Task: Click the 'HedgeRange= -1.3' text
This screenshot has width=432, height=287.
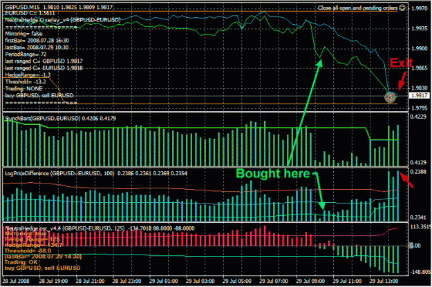Action: [x=28, y=75]
